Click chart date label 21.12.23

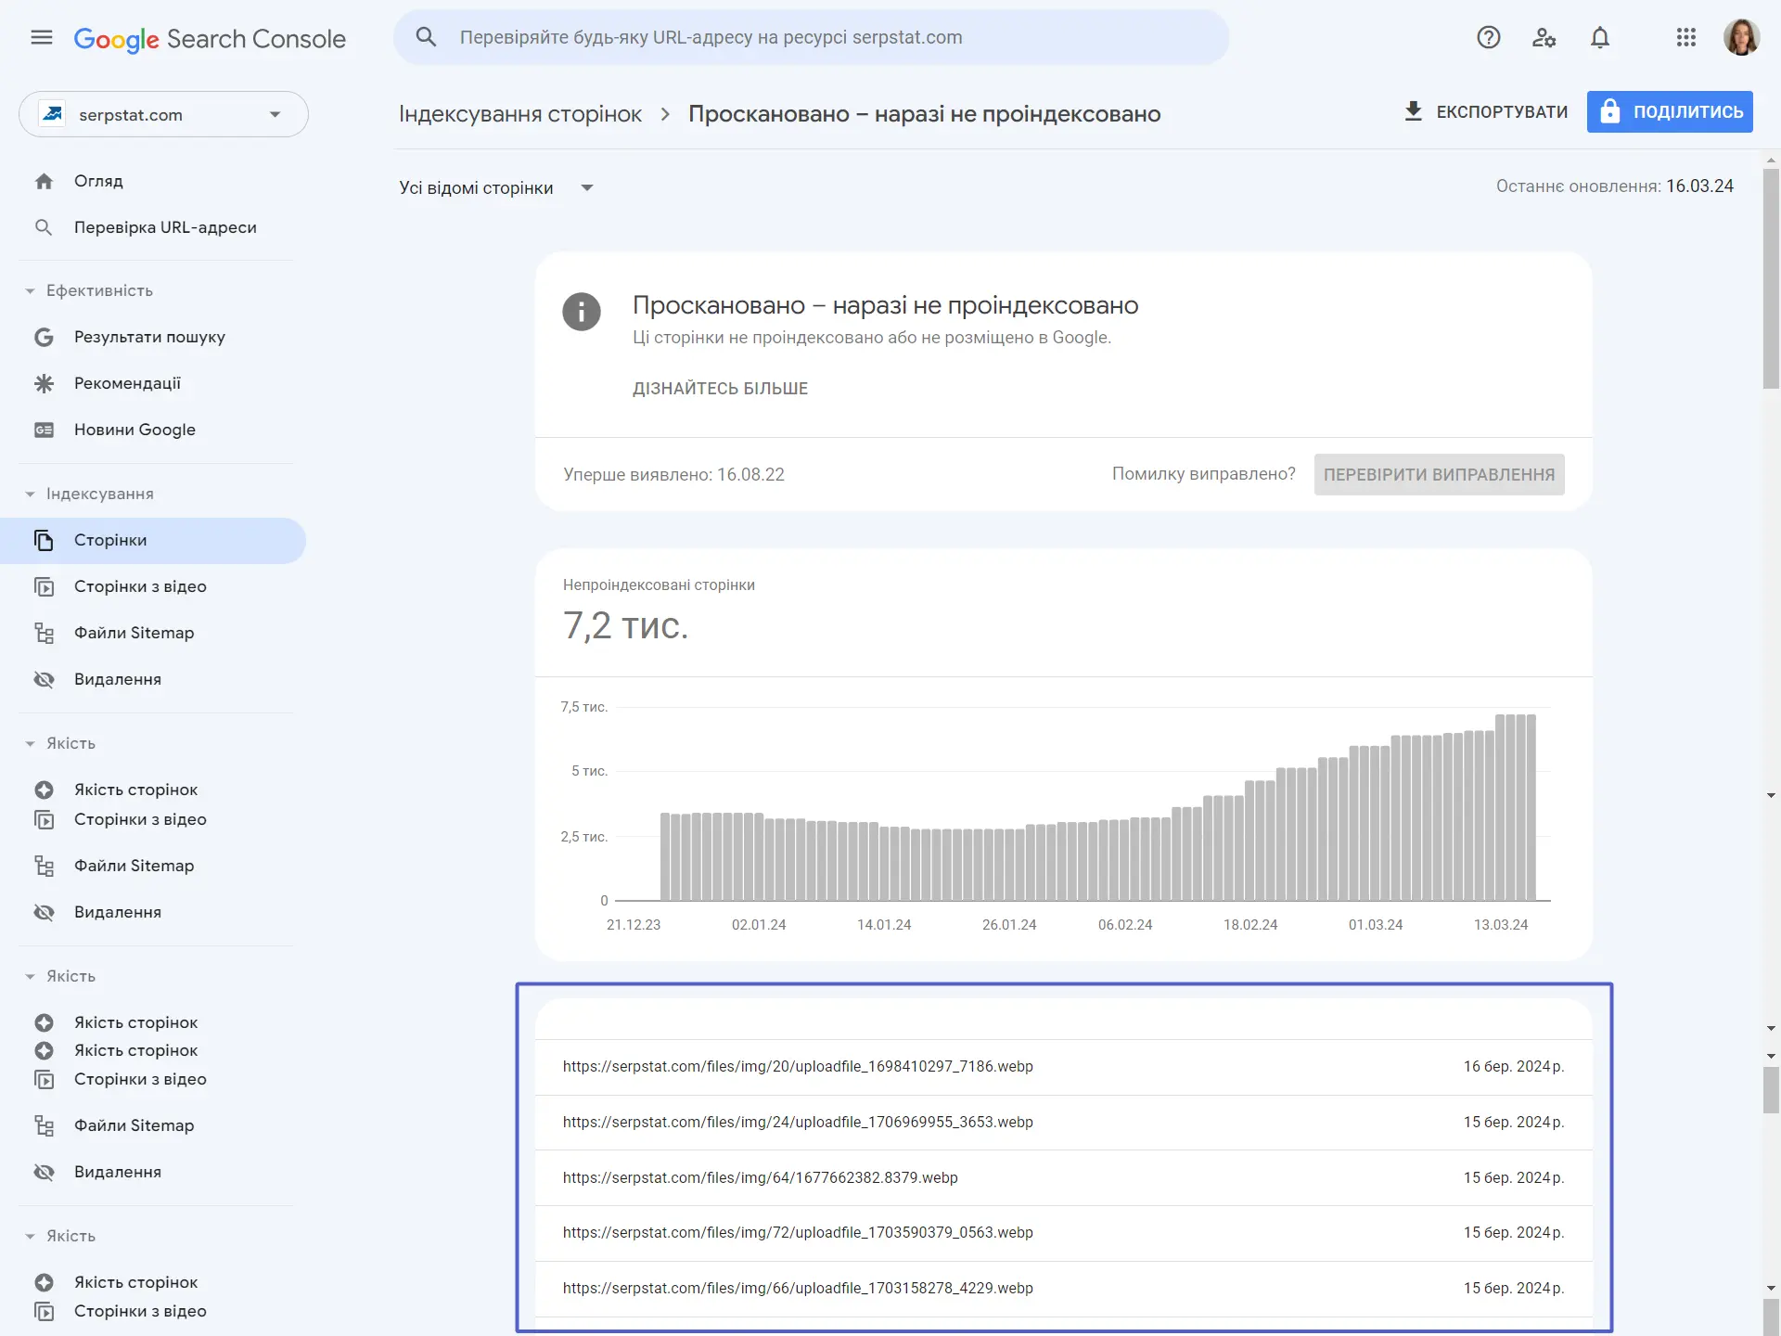click(634, 925)
